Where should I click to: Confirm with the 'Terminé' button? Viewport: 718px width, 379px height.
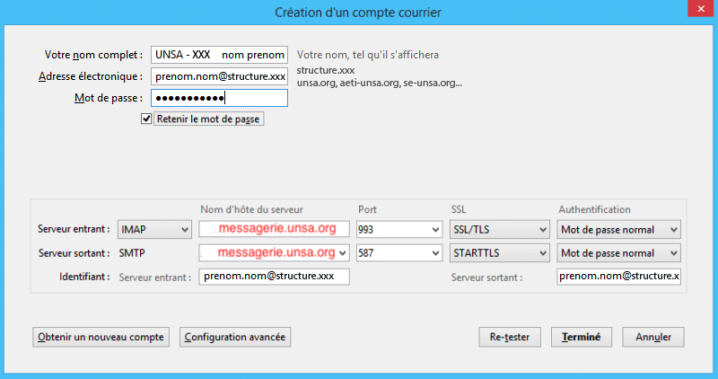point(582,338)
